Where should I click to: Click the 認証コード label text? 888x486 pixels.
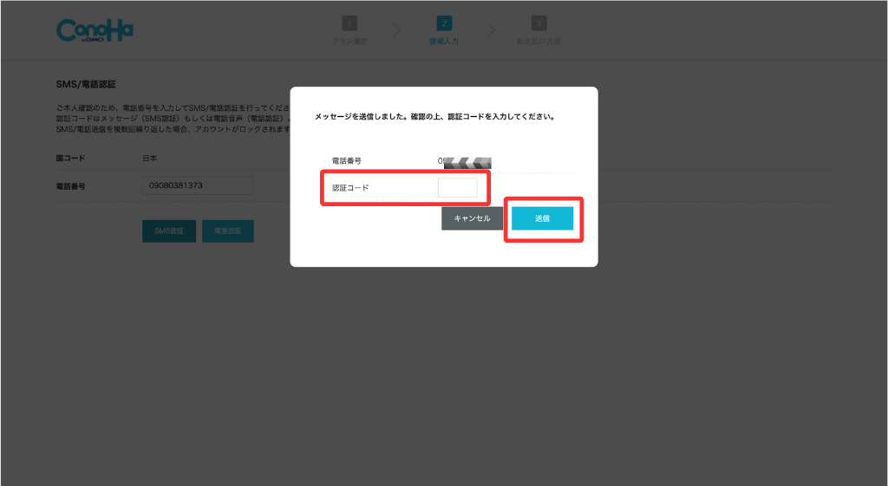pos(350,188)
